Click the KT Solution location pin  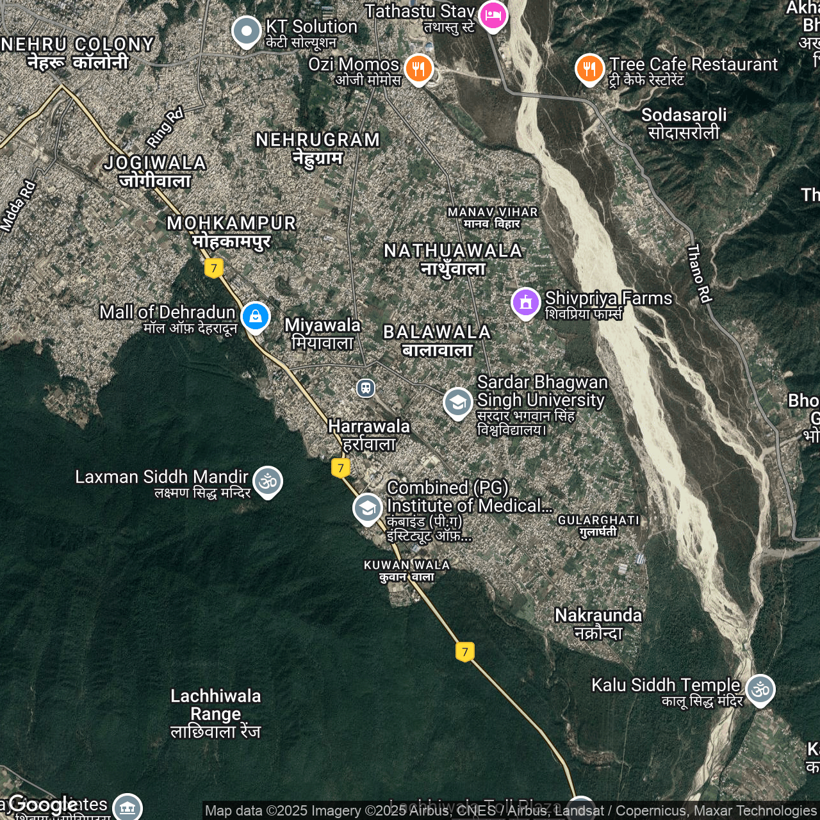[246, 31]
